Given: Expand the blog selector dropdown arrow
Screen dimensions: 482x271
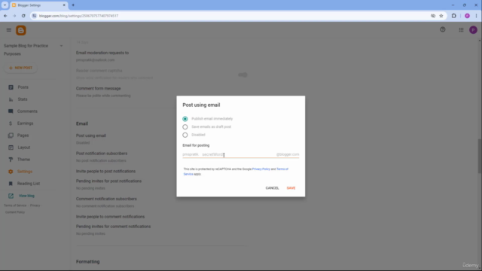Looking at the screenshot, I should pos(61,46).
